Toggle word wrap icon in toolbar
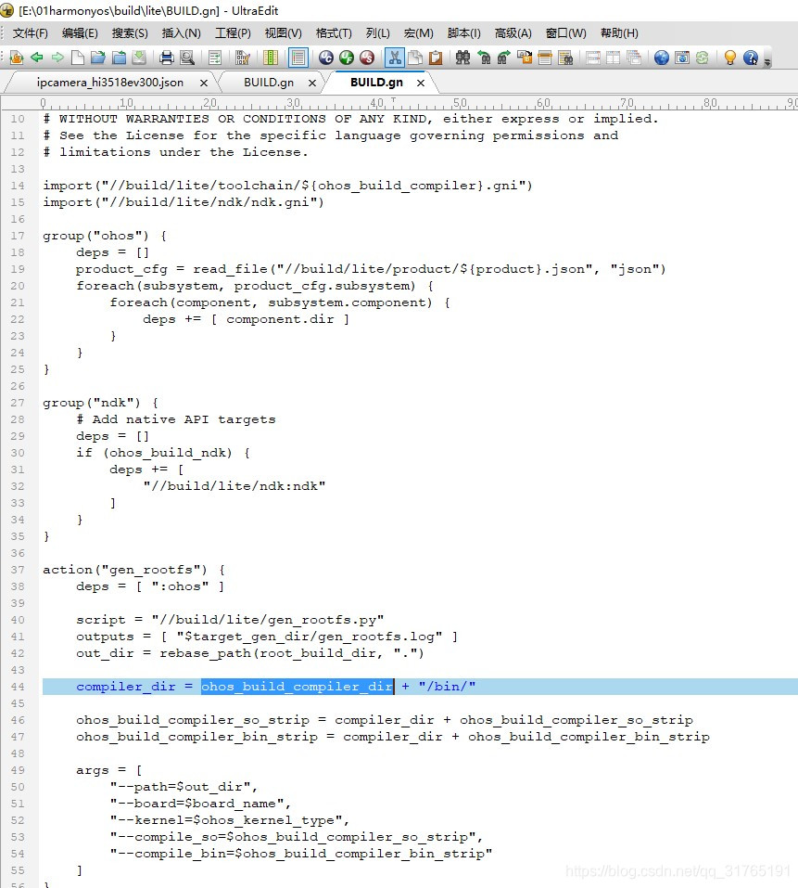 pos(215,58)
